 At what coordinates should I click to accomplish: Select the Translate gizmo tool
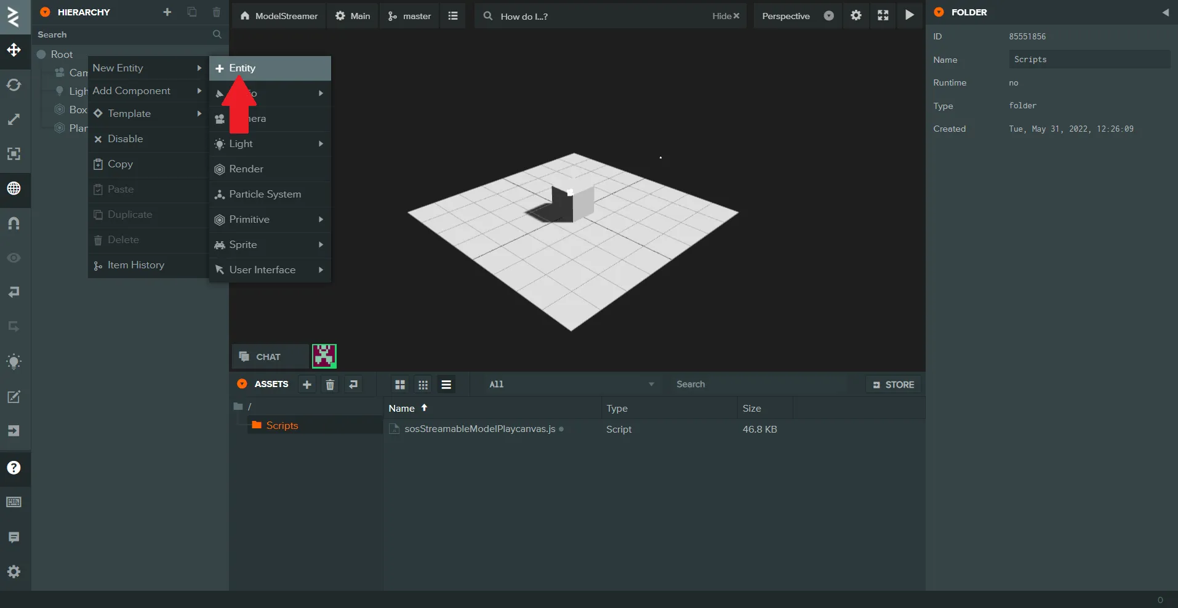tap(14, 50)
